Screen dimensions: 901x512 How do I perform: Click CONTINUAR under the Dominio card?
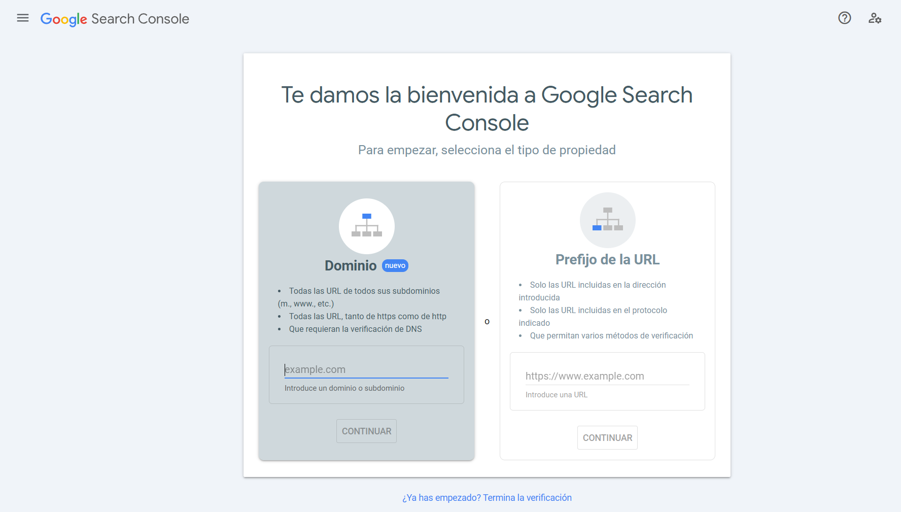tap(366, 431)
